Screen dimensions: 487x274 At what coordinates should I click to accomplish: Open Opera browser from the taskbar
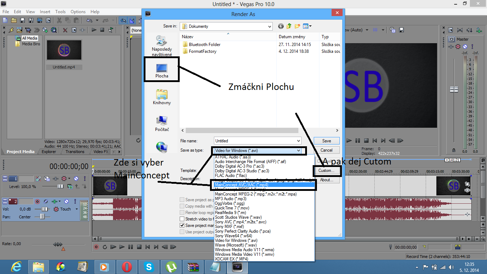(127, 267)
